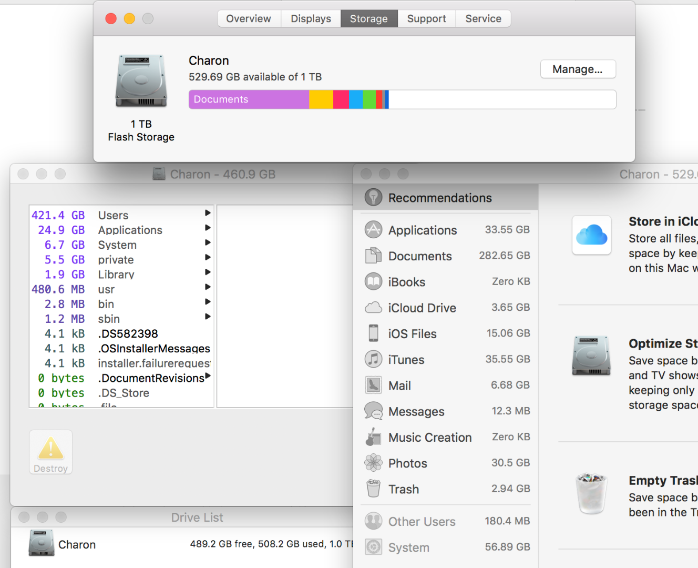This screenshot has height=568, width=698.
Task: Click the Charon hard drive icon in Storage
Action: pos(141,81)
